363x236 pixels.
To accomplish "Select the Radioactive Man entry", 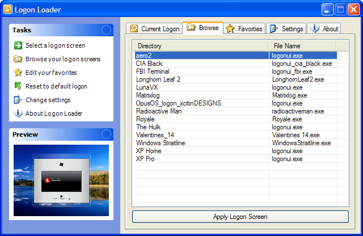I will click(x=159, y=111).
